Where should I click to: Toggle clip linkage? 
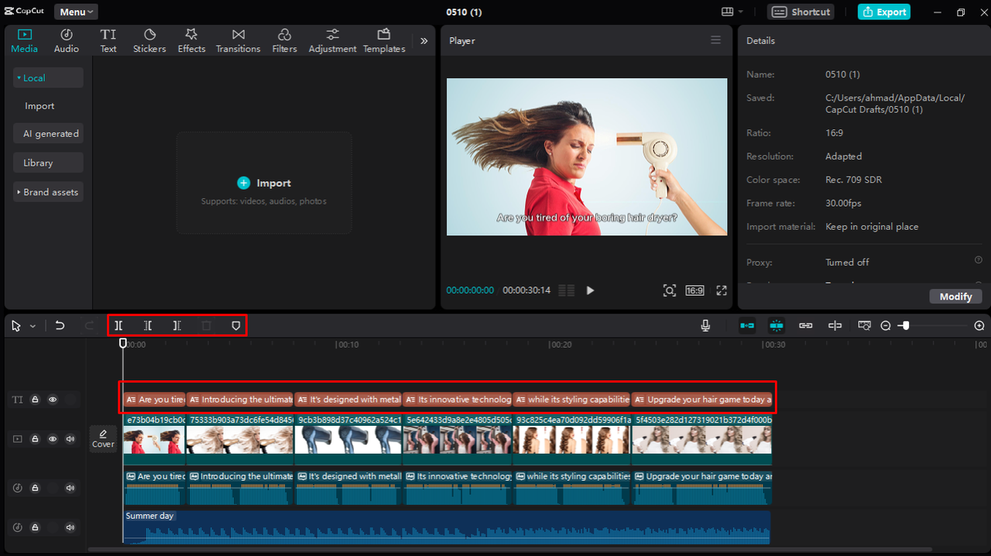pyautogui.click(x=806, y=326)
